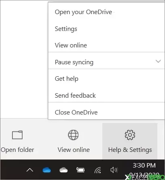Click the Open folder text label
165x180 pixels.
17,150
